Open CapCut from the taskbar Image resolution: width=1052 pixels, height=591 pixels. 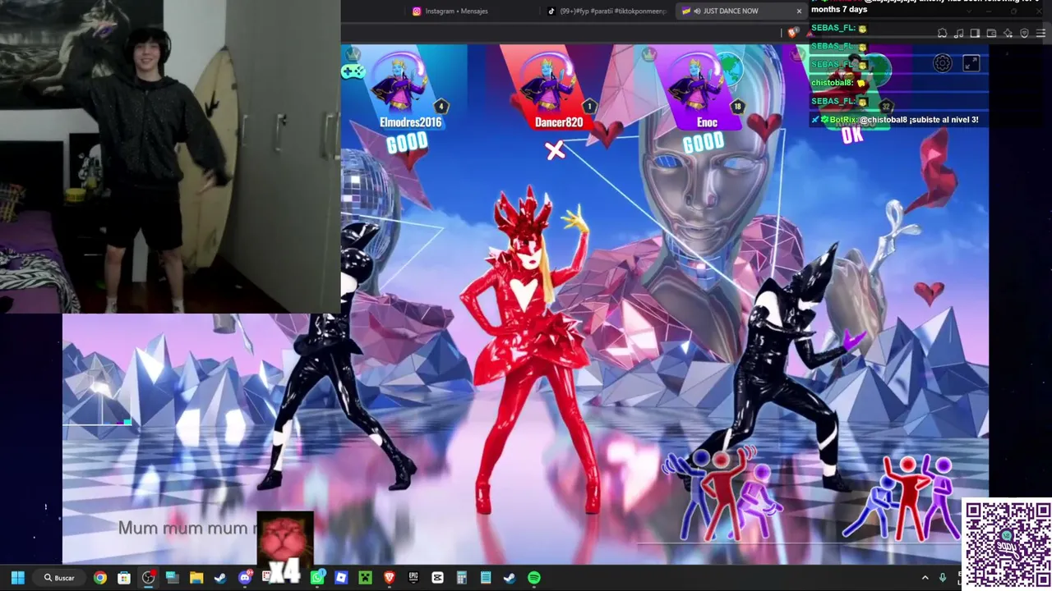pos(437,578)
